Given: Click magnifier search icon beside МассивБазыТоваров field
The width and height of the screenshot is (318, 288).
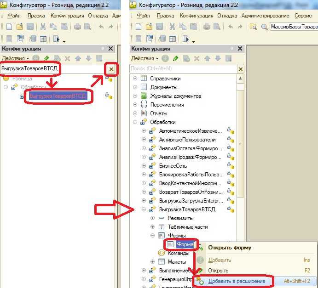Looking at the screenshot, I should coord(264,27).
